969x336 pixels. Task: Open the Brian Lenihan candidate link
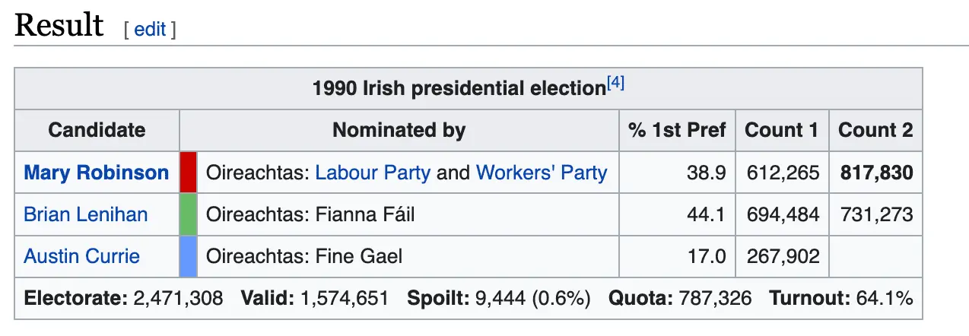tap(86, 214)
